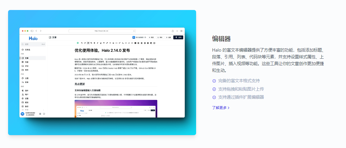Click the redo arrow in editor toolbar
This screenshot has width=346, height=148.
coord(85,43)
